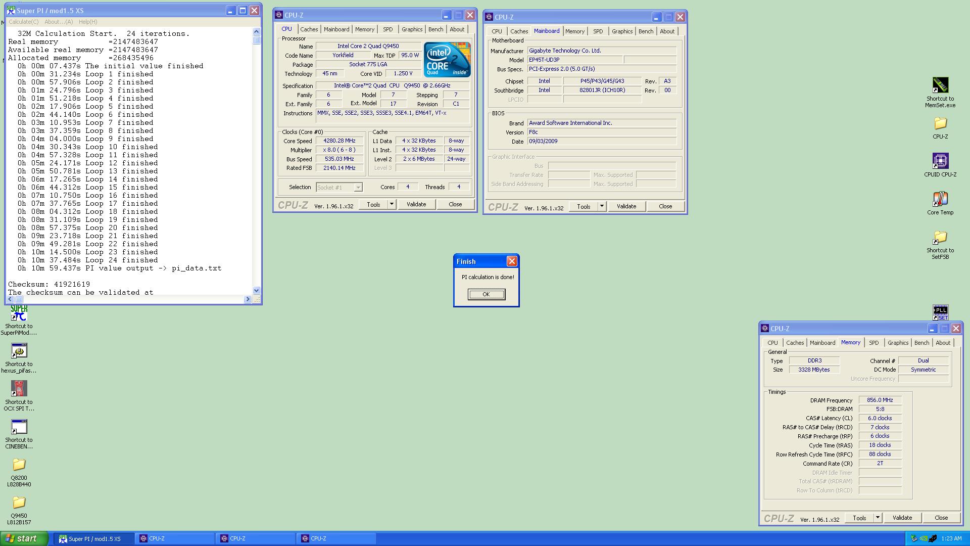Expand Tools dropdown arrow in CPU window

(392, 204)
